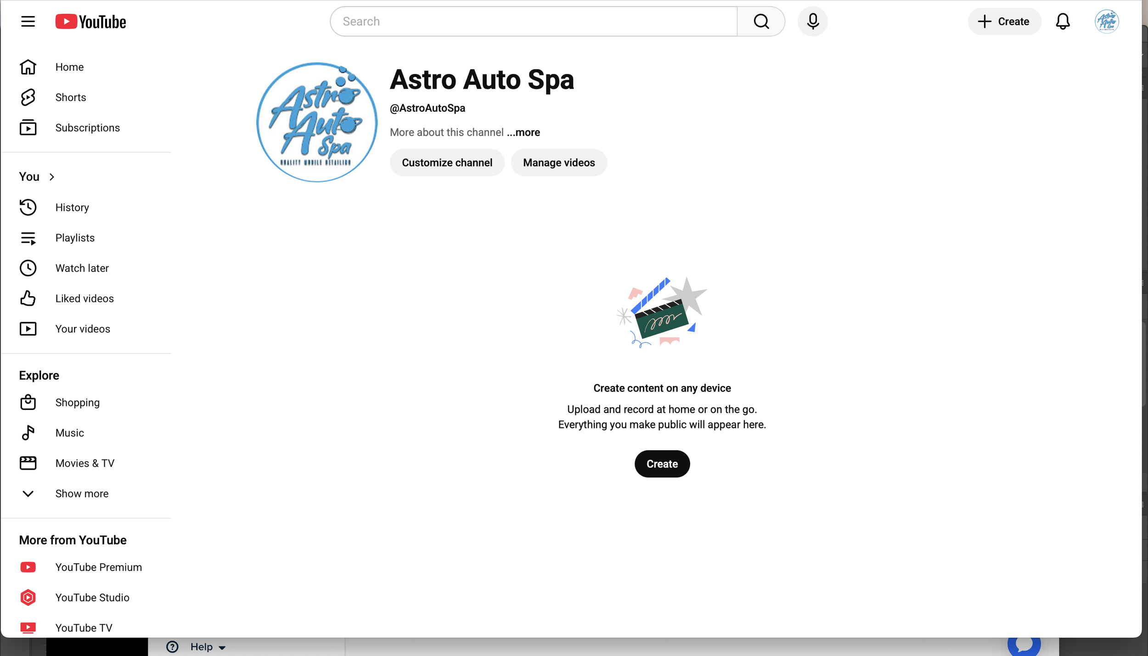Viewport: 1148px width, 656px height.
Task: Select Liked videos in the sidebar
Action: coord(84,298)
